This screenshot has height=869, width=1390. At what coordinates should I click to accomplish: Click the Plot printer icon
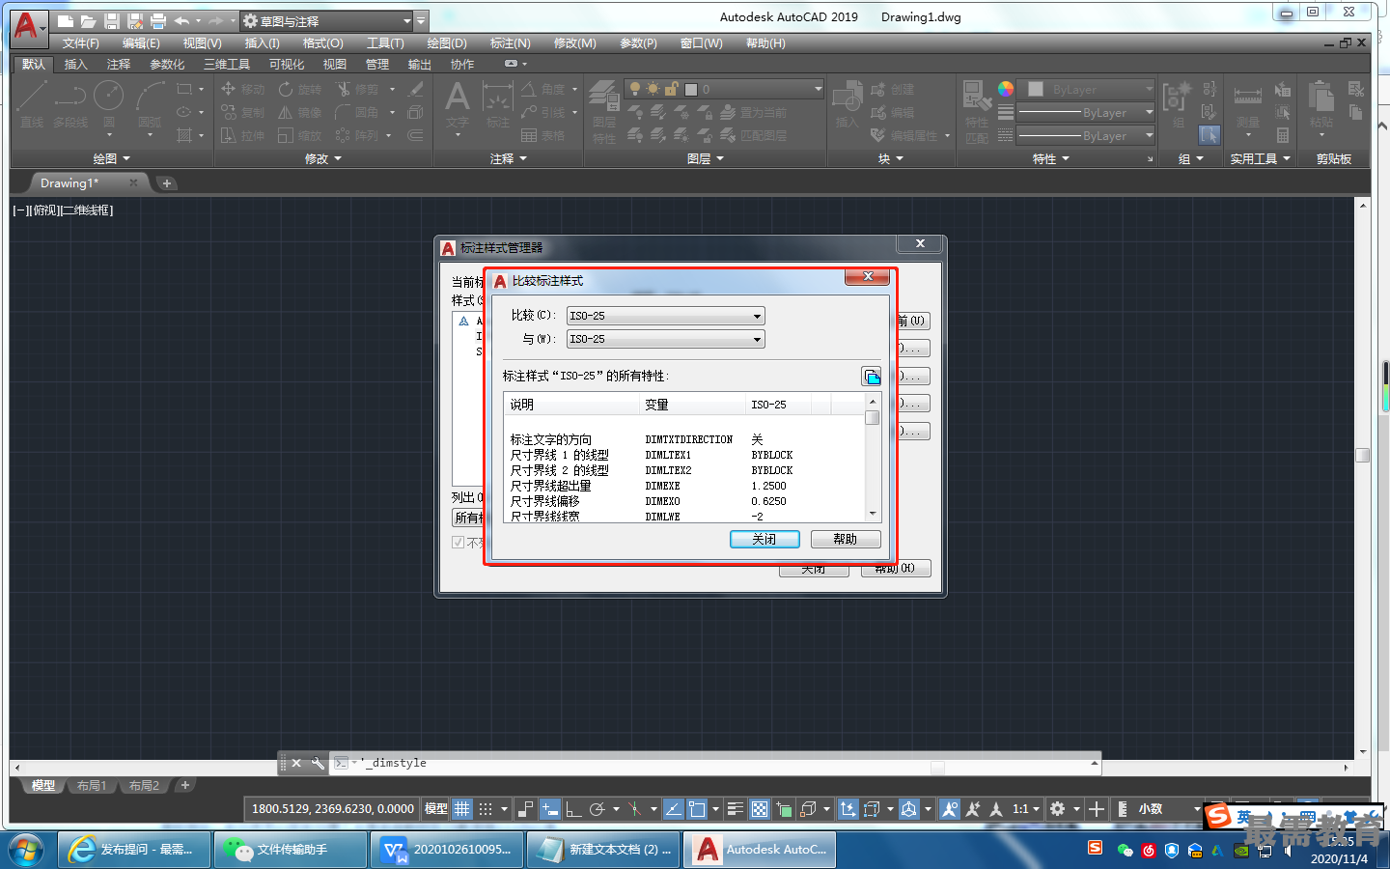click(158, 21)
